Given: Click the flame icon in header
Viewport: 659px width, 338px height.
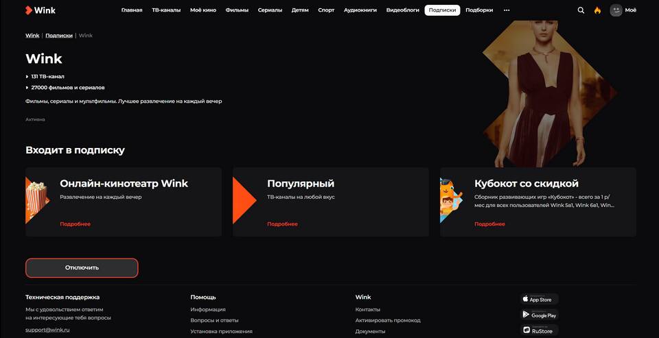Looking at the screenshot, I should [x=597, y=10].
